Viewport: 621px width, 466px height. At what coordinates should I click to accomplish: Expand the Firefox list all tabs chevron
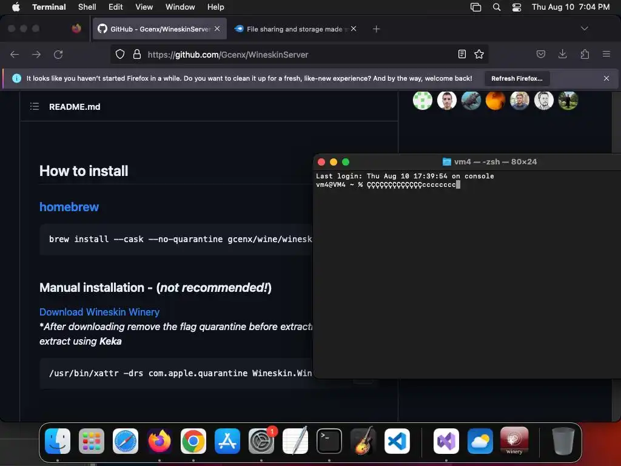584,29
